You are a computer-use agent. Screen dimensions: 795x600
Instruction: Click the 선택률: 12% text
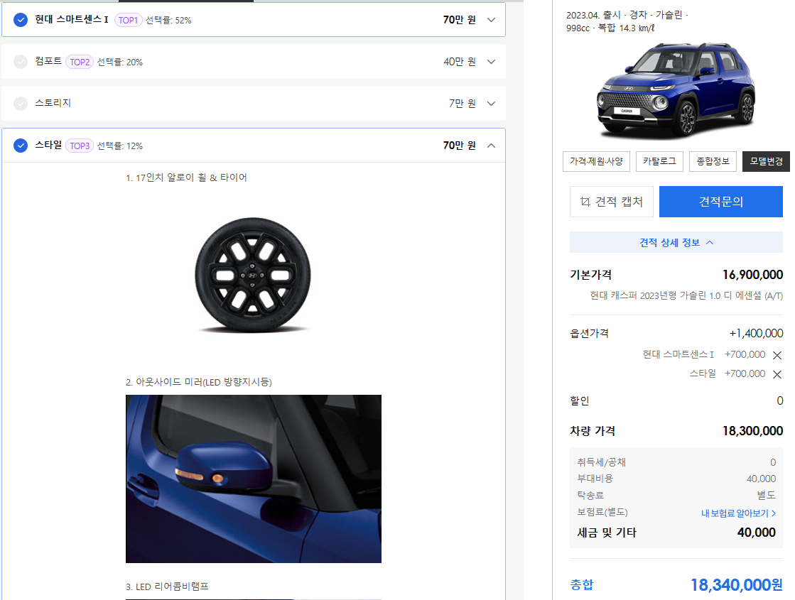click(x=119, y=146)
